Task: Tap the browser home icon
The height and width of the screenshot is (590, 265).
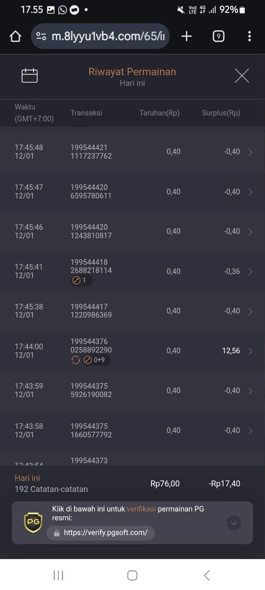Action: [15, 36]
